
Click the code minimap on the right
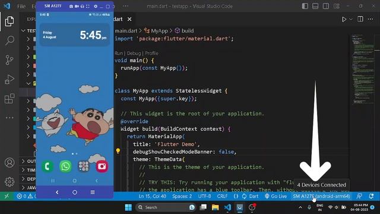(x=363, y=69)
